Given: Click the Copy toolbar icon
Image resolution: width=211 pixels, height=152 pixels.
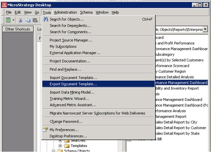Looking at the screenshot, I should tap(28, 20).
